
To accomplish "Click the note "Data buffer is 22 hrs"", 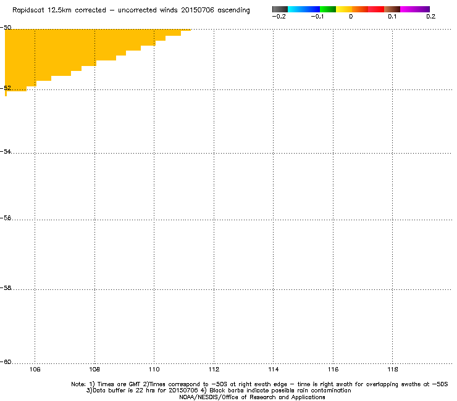I will (x=125, y=391).
